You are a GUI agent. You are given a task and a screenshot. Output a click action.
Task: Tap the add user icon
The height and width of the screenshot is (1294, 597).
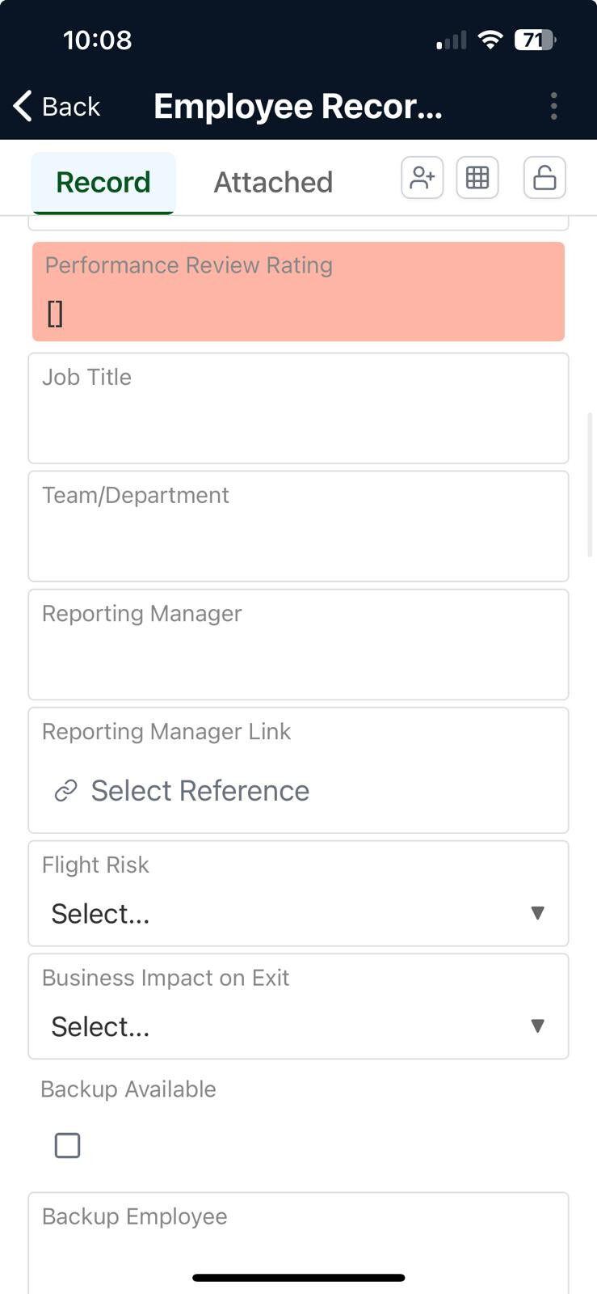tap(422, 178)
